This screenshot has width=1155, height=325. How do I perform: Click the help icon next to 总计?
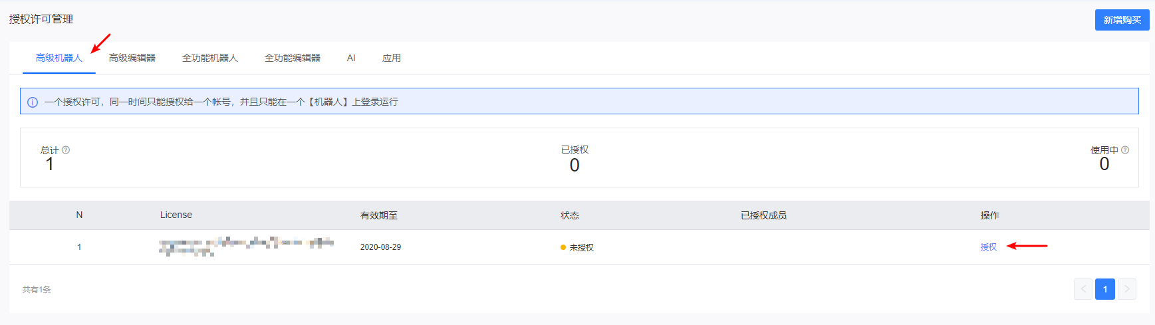66,150
